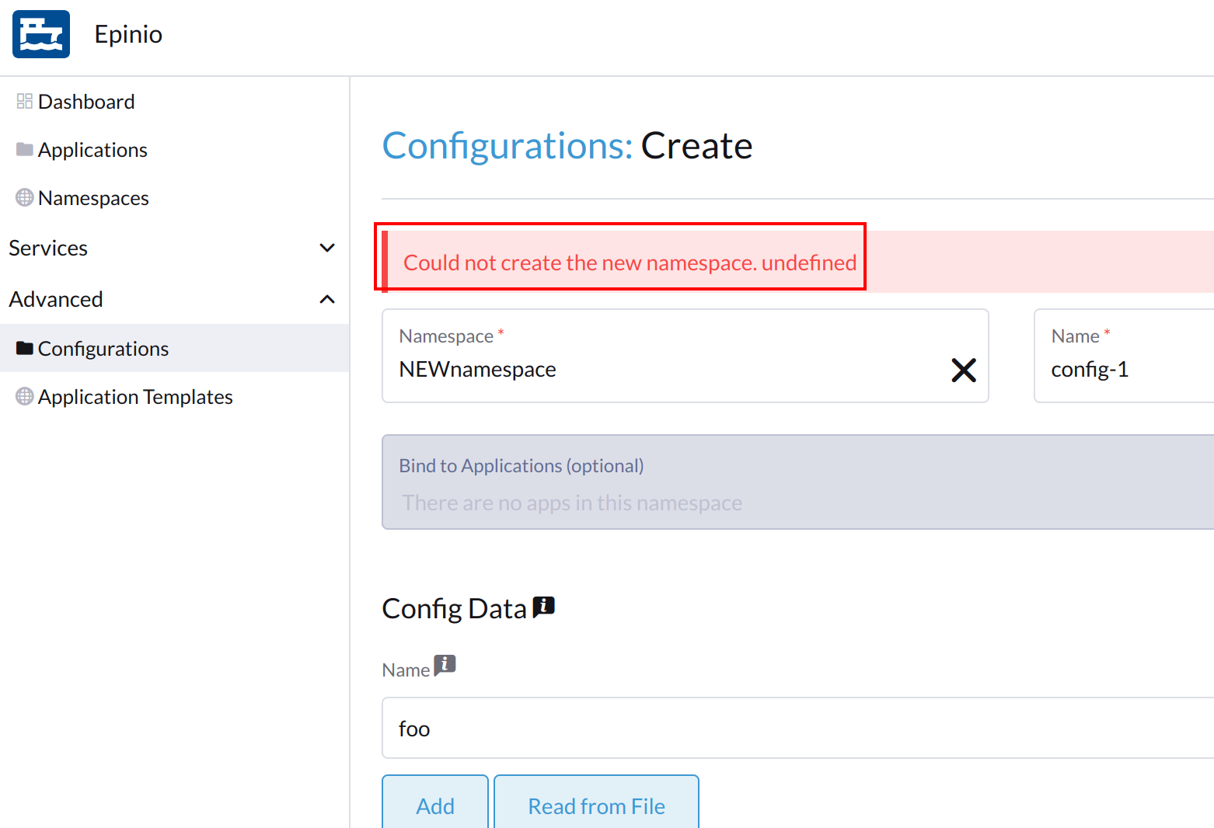Select the Application Templates globe icon
Viewport: 1214px width, 828px height.
24,395
